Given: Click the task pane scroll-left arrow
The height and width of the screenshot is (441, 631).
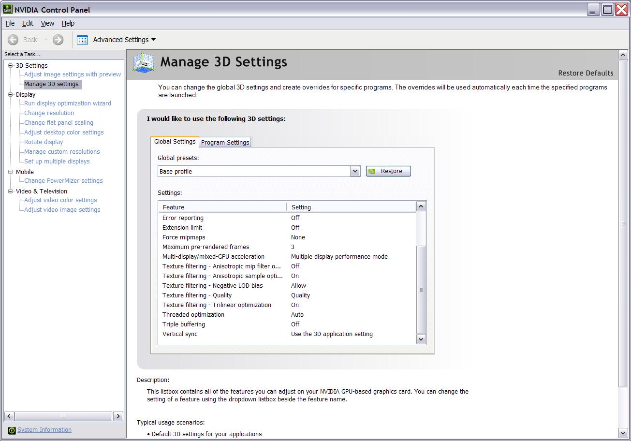Looking at the screenshot, I should click(9, 416).
